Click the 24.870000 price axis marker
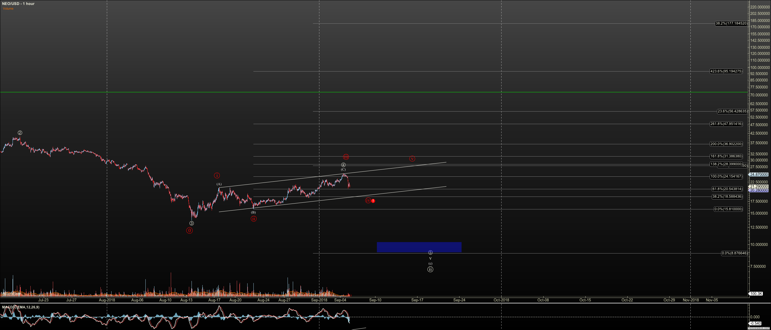The width and height of the screenshot is (771, 330). (x=759, y=174)
